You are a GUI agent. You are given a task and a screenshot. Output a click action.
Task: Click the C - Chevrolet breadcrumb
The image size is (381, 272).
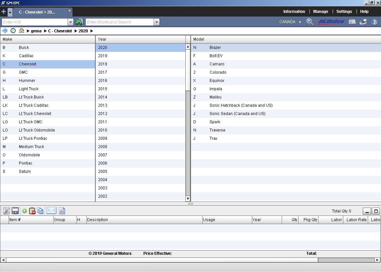(x=60, y=31)
